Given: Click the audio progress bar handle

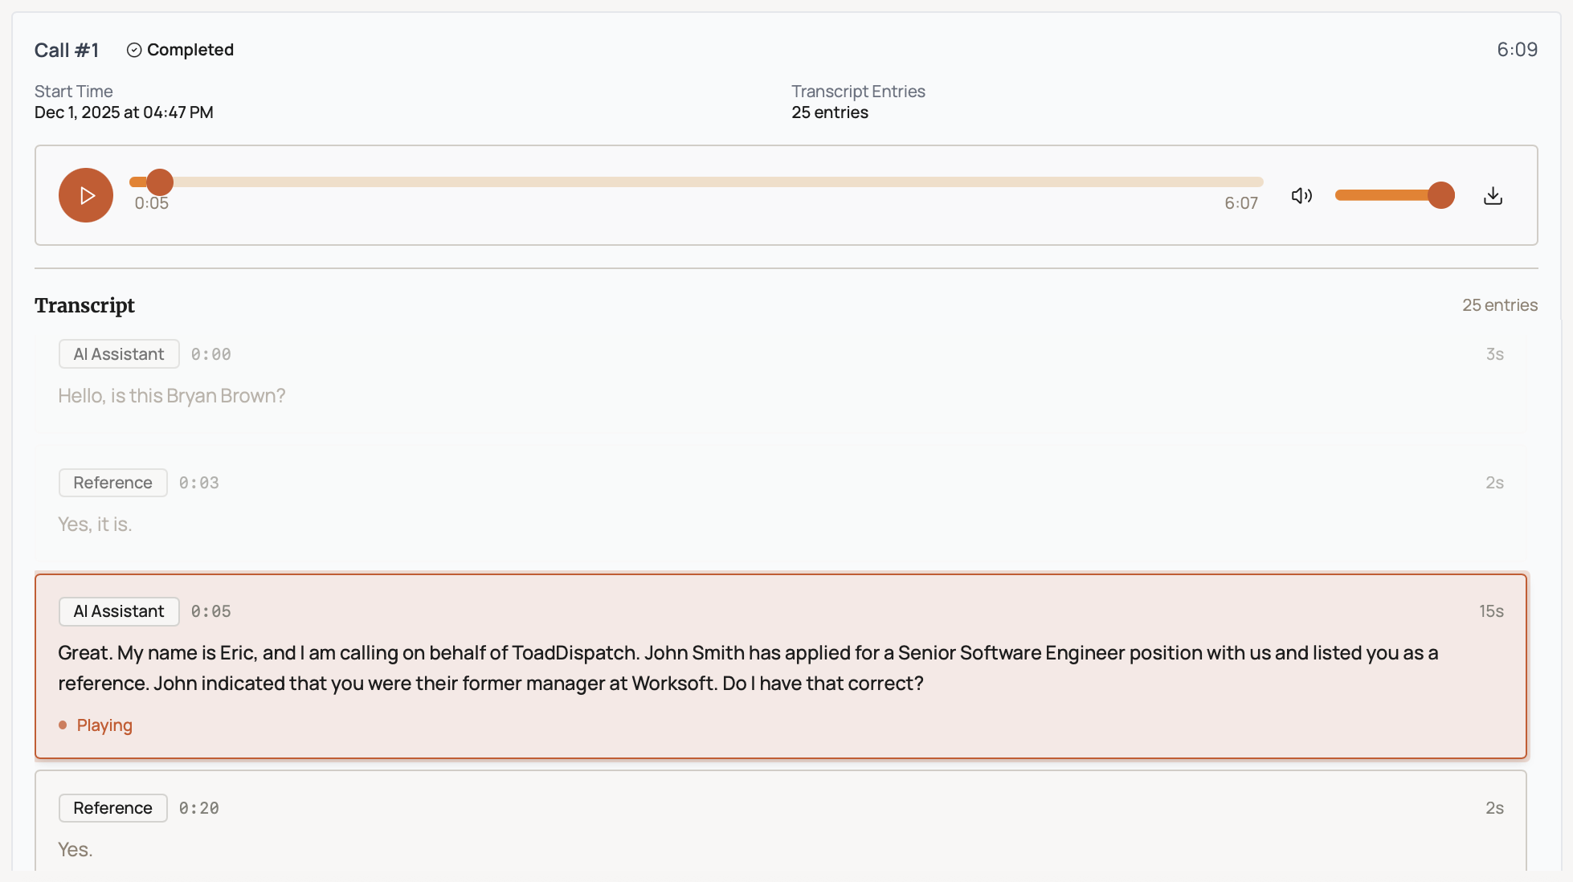Looking at the screenshot, I should (x=160, y=182).
